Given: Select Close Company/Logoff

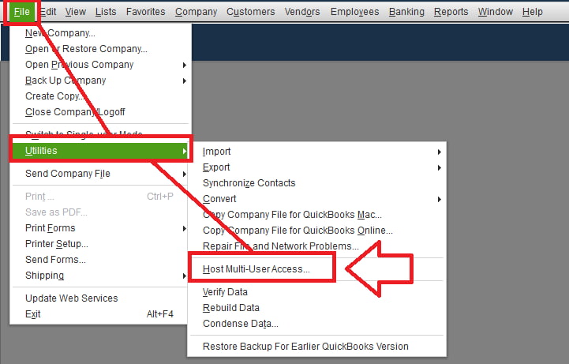Looking at the screenshot, I should 100,112.
